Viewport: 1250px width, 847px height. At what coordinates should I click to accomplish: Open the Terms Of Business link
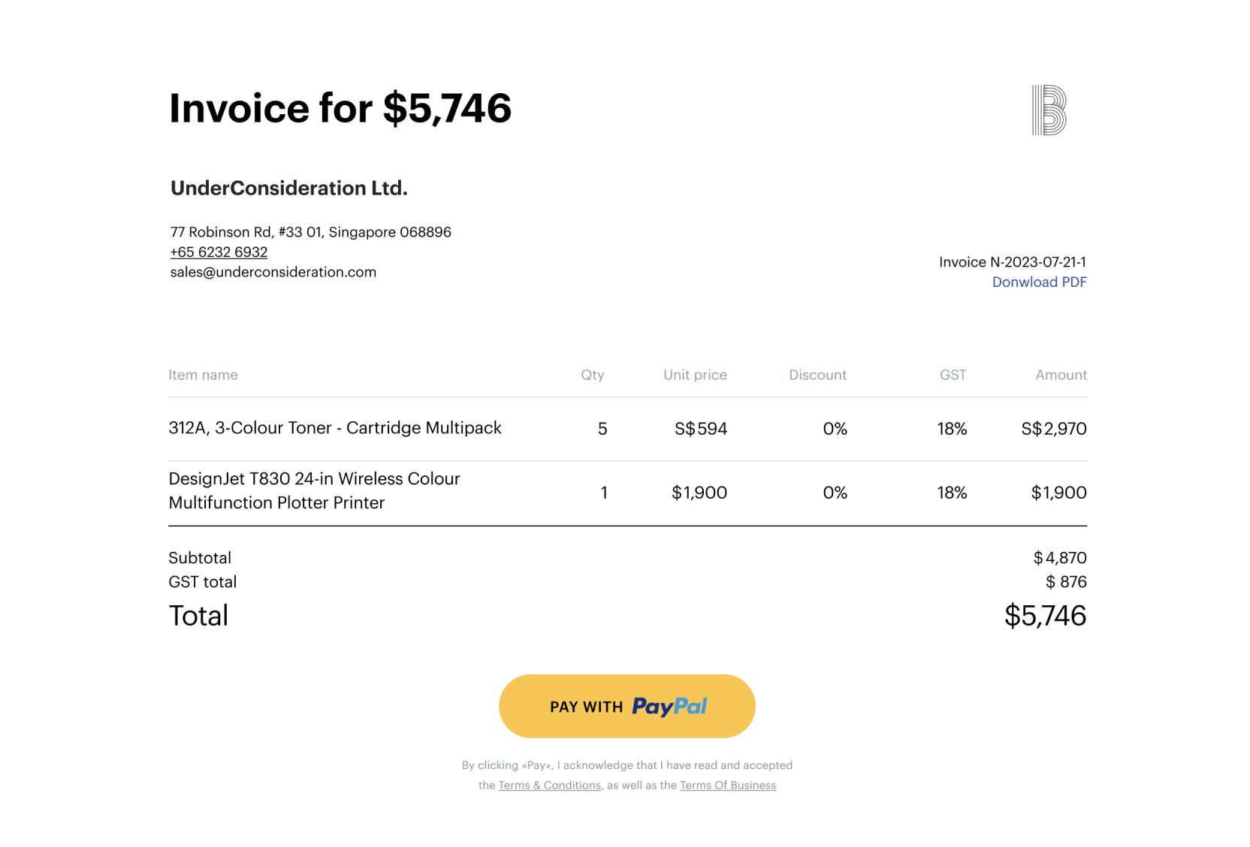click(727, 785)
